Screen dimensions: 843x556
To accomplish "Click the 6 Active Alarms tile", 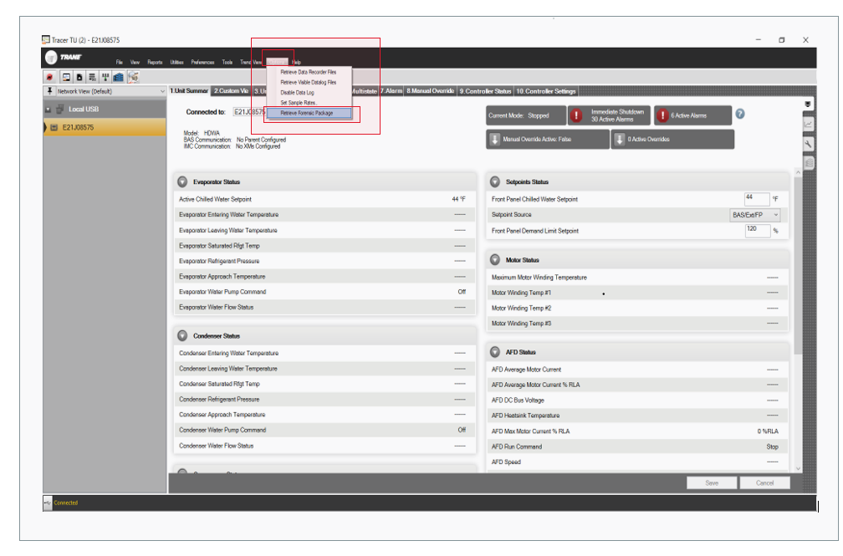I will pyautogui.click(x=693, y=115).
